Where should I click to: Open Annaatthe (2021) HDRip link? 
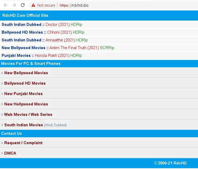pyautogui.click(x=66, y=40)
